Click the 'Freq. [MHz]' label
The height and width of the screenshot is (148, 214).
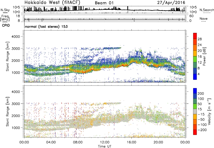point(5,18)
